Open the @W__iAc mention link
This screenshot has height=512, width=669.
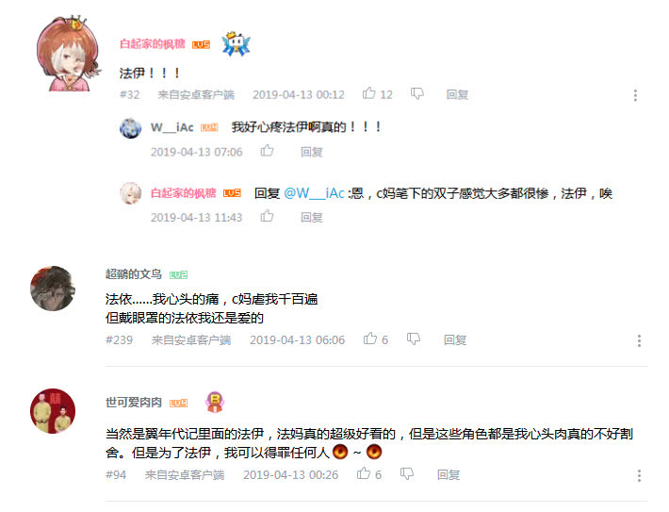pos(314,193)
